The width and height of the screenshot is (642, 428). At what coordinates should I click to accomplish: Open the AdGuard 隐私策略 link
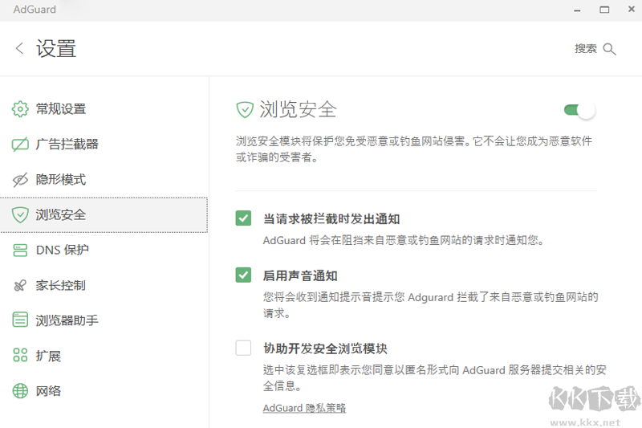(x=304, y=408)
